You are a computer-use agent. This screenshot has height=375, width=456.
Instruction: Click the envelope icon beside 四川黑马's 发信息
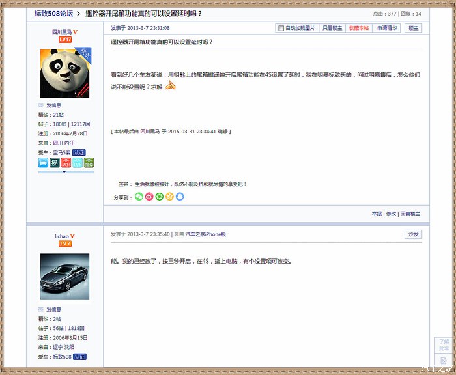coord(41,105)
